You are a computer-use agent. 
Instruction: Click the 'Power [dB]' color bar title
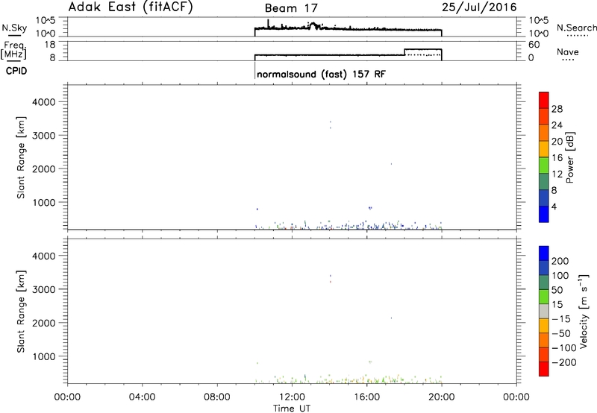coord(569,157)
